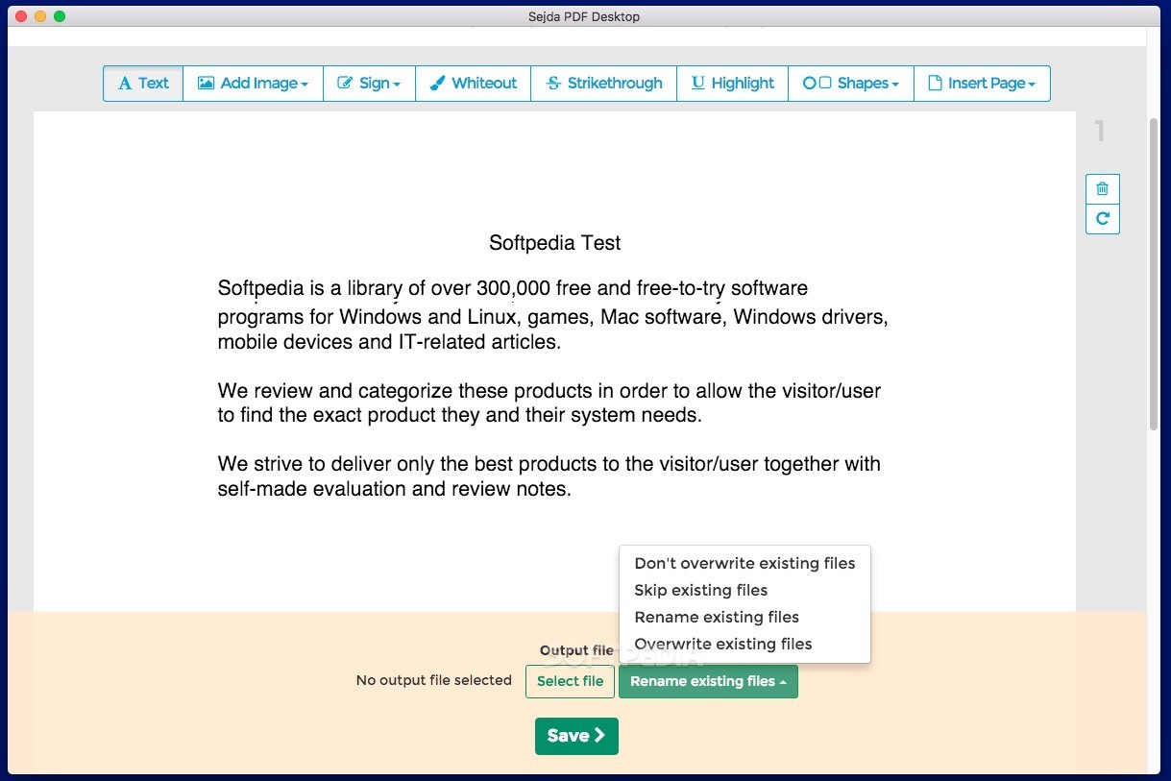Viewport: 1171px width, 781px height.
Task: Collapse the Rename existing files dropdown
Action: pos(708,681)
